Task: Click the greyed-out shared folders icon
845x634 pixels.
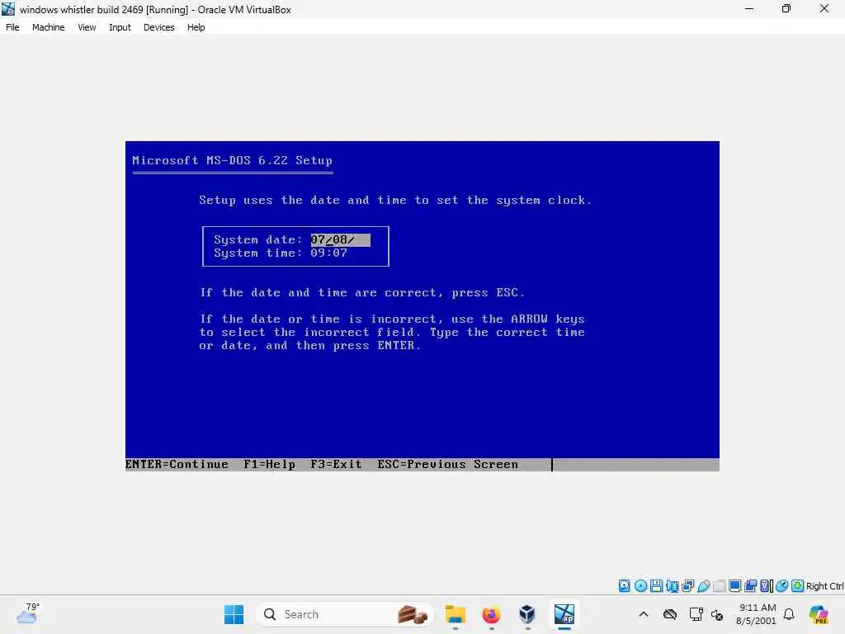Action: (x=719, y=586)
